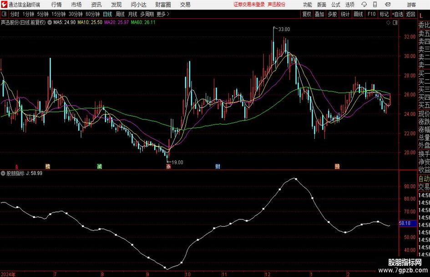Open the 市场 menu
The height and width of the screenshot is (277, 430).
tap(76, 5)
